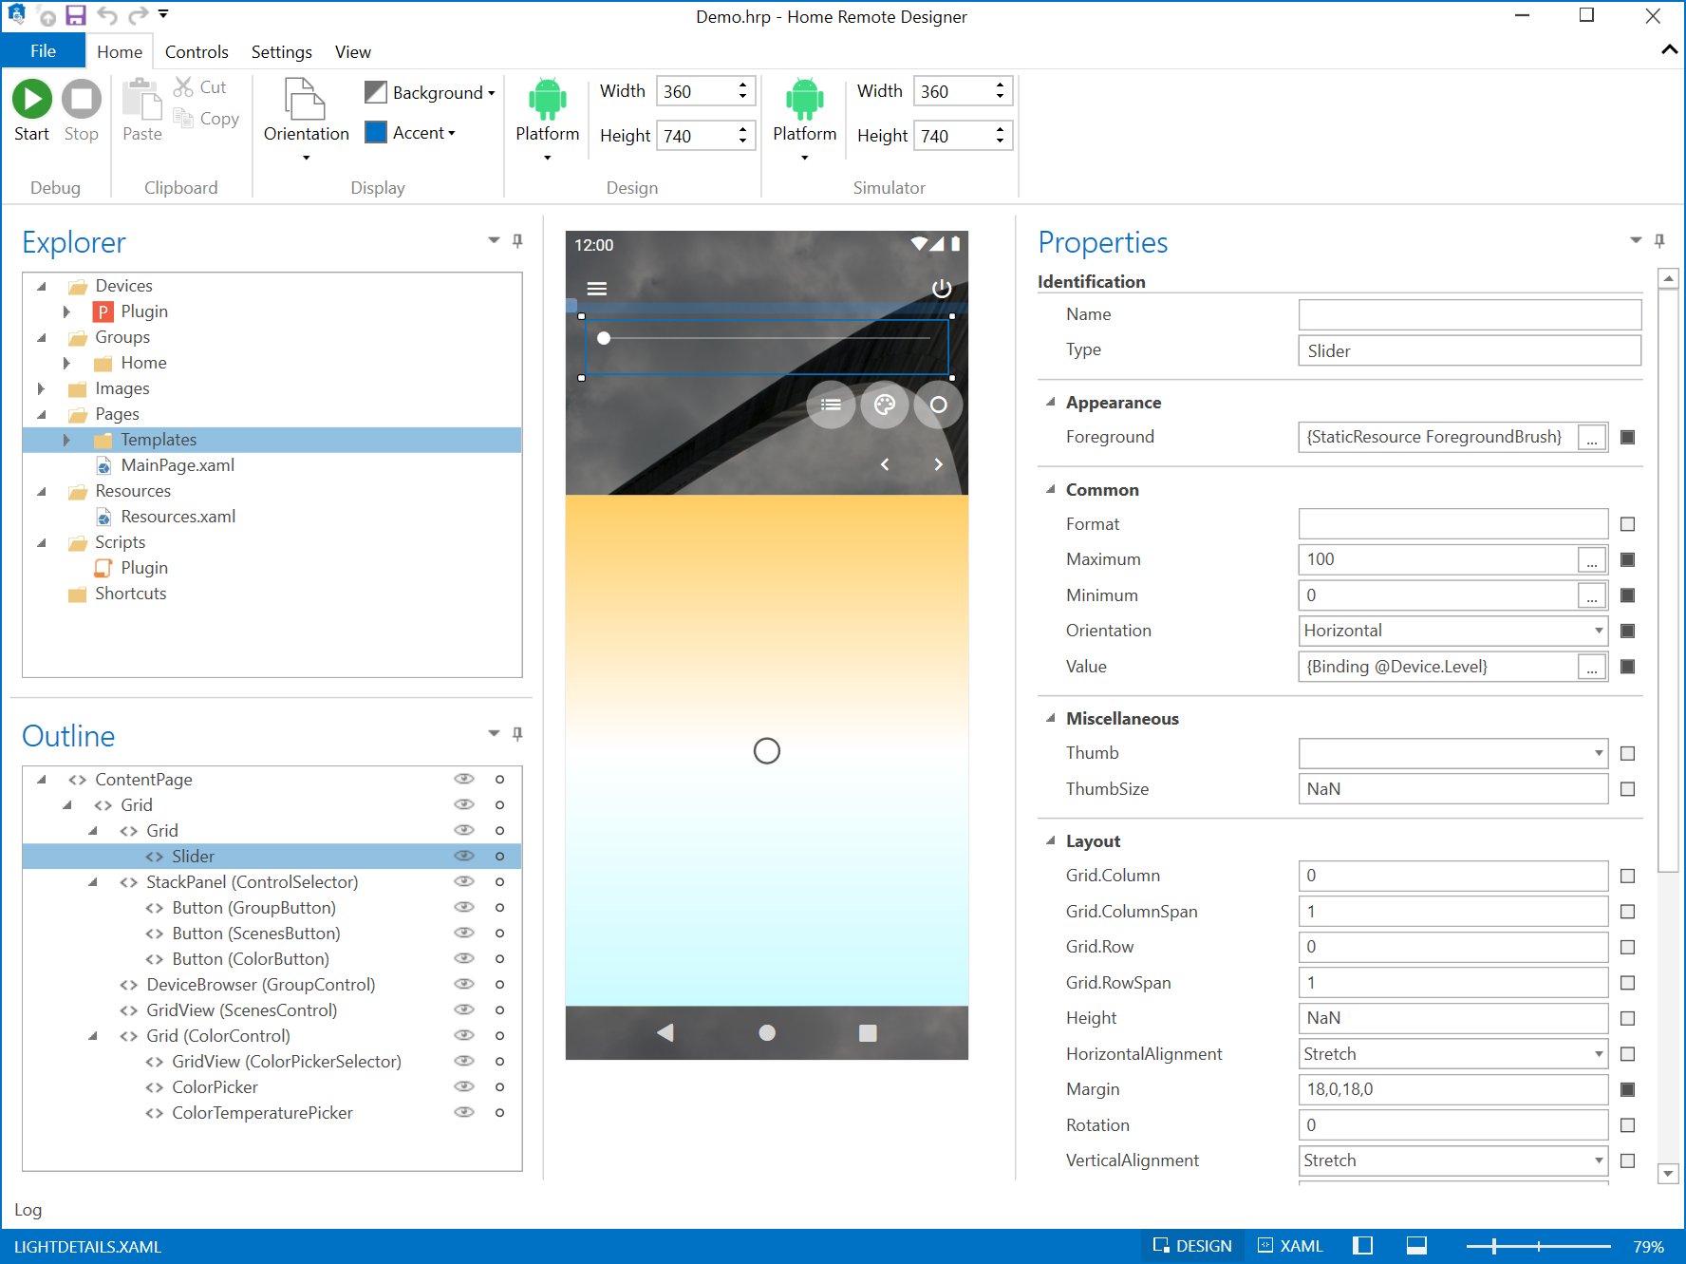Click the Stop debug icon
The image size is (1686, 1264).
(x=81, y=100)
